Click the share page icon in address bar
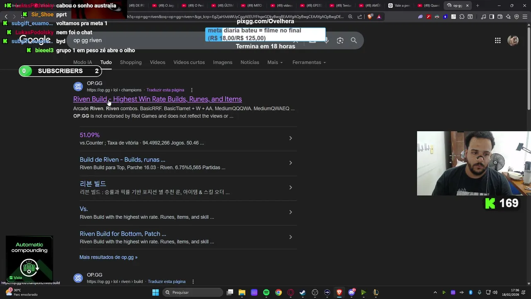Image resolution: width=531 pixels, height=299 pixels. [360, 17]
